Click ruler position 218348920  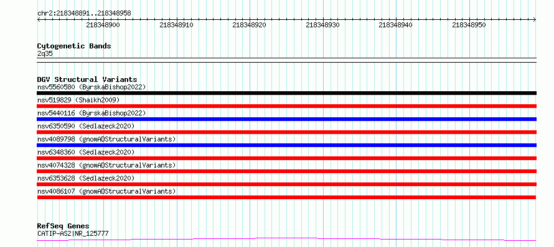[x=250, y=25]
